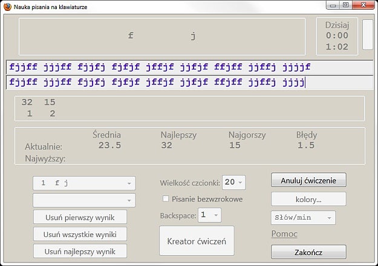Image resolution: width=378 pixels, height=266 pixels.
Task: Close the Nauka pisania na klawiaturze window
Action: tap(363, 5)
